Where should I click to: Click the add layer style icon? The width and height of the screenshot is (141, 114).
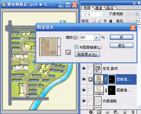point(91,112)
